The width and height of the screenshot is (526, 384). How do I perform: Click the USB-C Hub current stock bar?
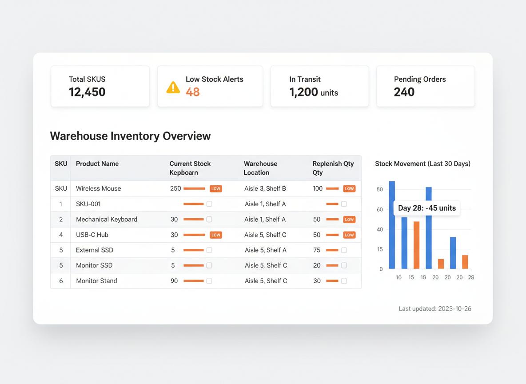point(194,235)
